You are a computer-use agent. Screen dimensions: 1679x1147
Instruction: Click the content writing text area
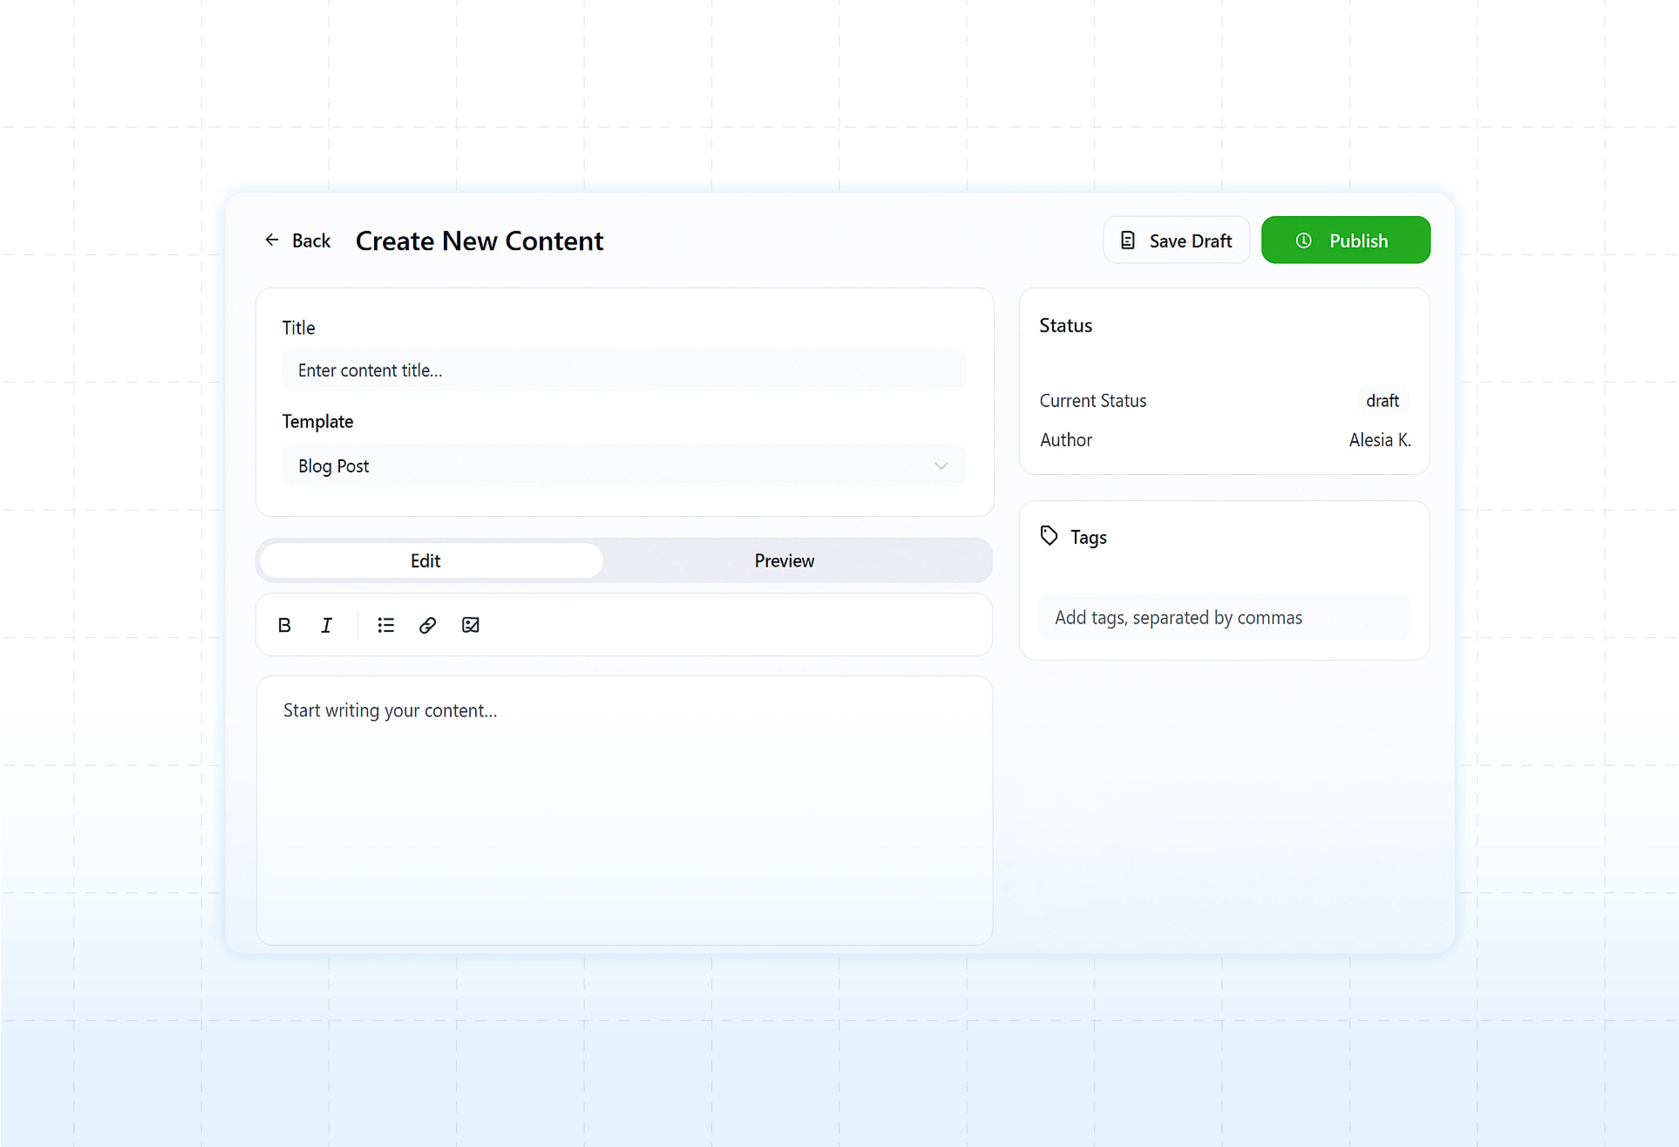pyautogui.click(x=624, y=810)
